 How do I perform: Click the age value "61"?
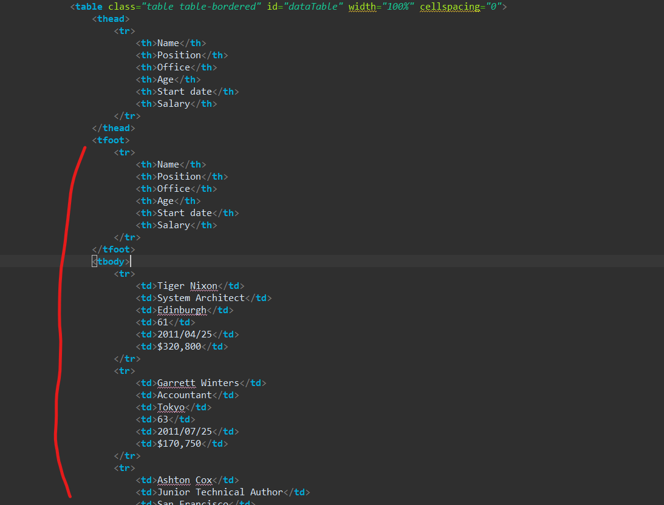pos(163,322)
